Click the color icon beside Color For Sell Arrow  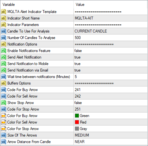(4, 122)
